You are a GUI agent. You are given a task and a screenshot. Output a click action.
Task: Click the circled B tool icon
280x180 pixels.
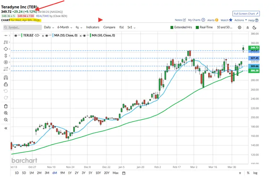point(6,62)
